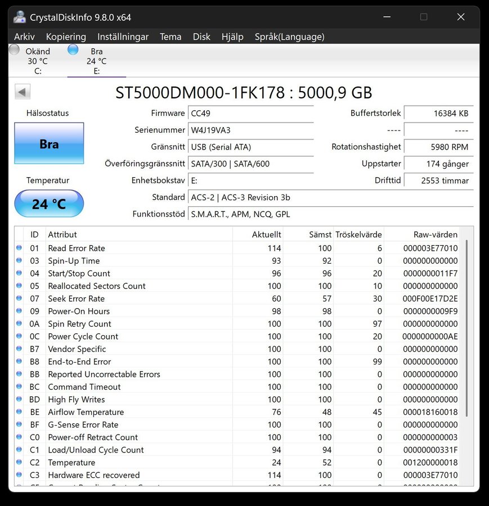Open the Språk(Language) menu
Screen dimensions: 489x506
tap(289, 37)
